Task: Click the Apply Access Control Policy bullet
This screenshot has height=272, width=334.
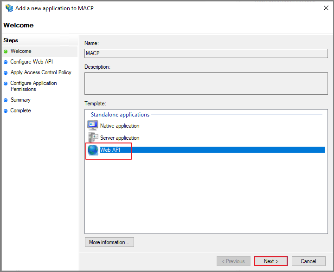Action: (x=6, y=73)
